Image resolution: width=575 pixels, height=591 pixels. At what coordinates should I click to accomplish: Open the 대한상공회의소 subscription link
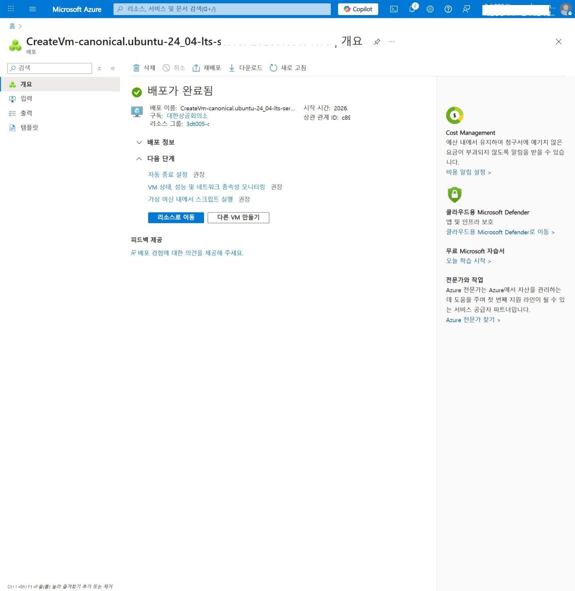point(187,116)
